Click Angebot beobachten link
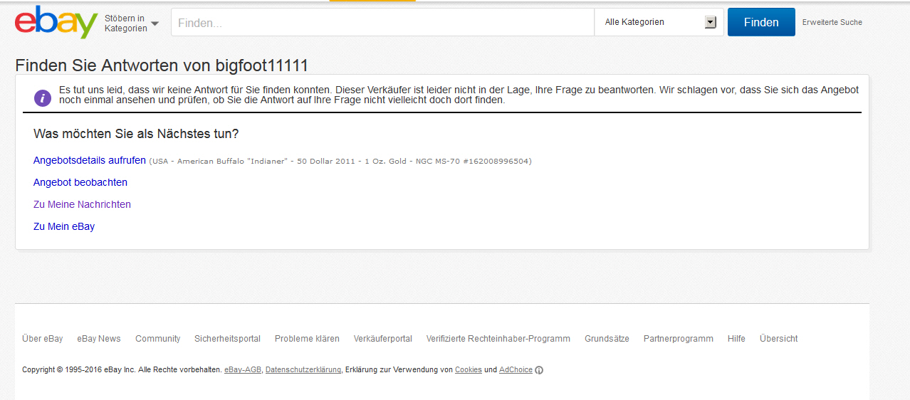This screenshot has width=910, height=400. pyautogui.click(x=80, y=182)
